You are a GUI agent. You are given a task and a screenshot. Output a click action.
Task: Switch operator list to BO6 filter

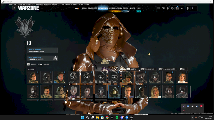pyautogui.click(x=34, y=64)
